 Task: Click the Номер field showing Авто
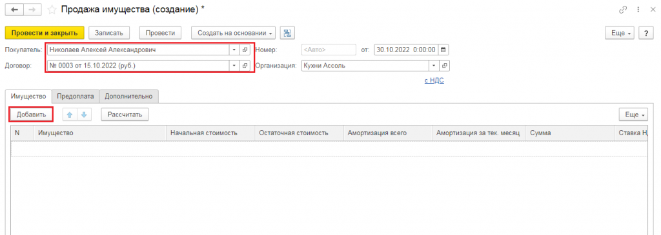pos(329,50)
